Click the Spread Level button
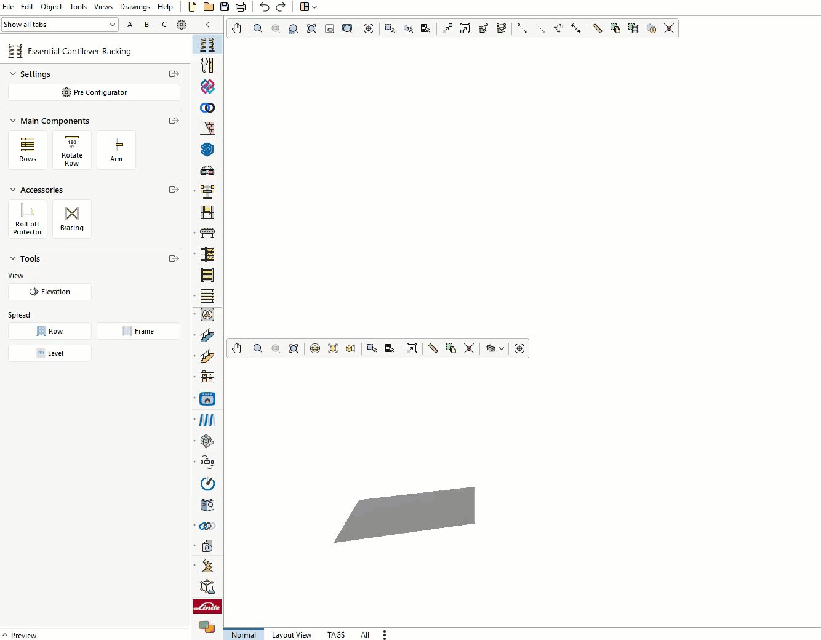 [50, 353]
